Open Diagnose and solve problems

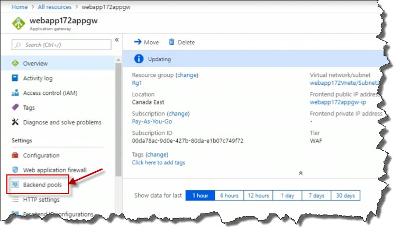pos(62,122)
